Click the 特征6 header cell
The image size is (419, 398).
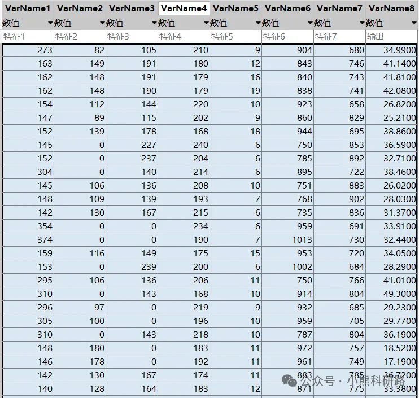[287, 36]
